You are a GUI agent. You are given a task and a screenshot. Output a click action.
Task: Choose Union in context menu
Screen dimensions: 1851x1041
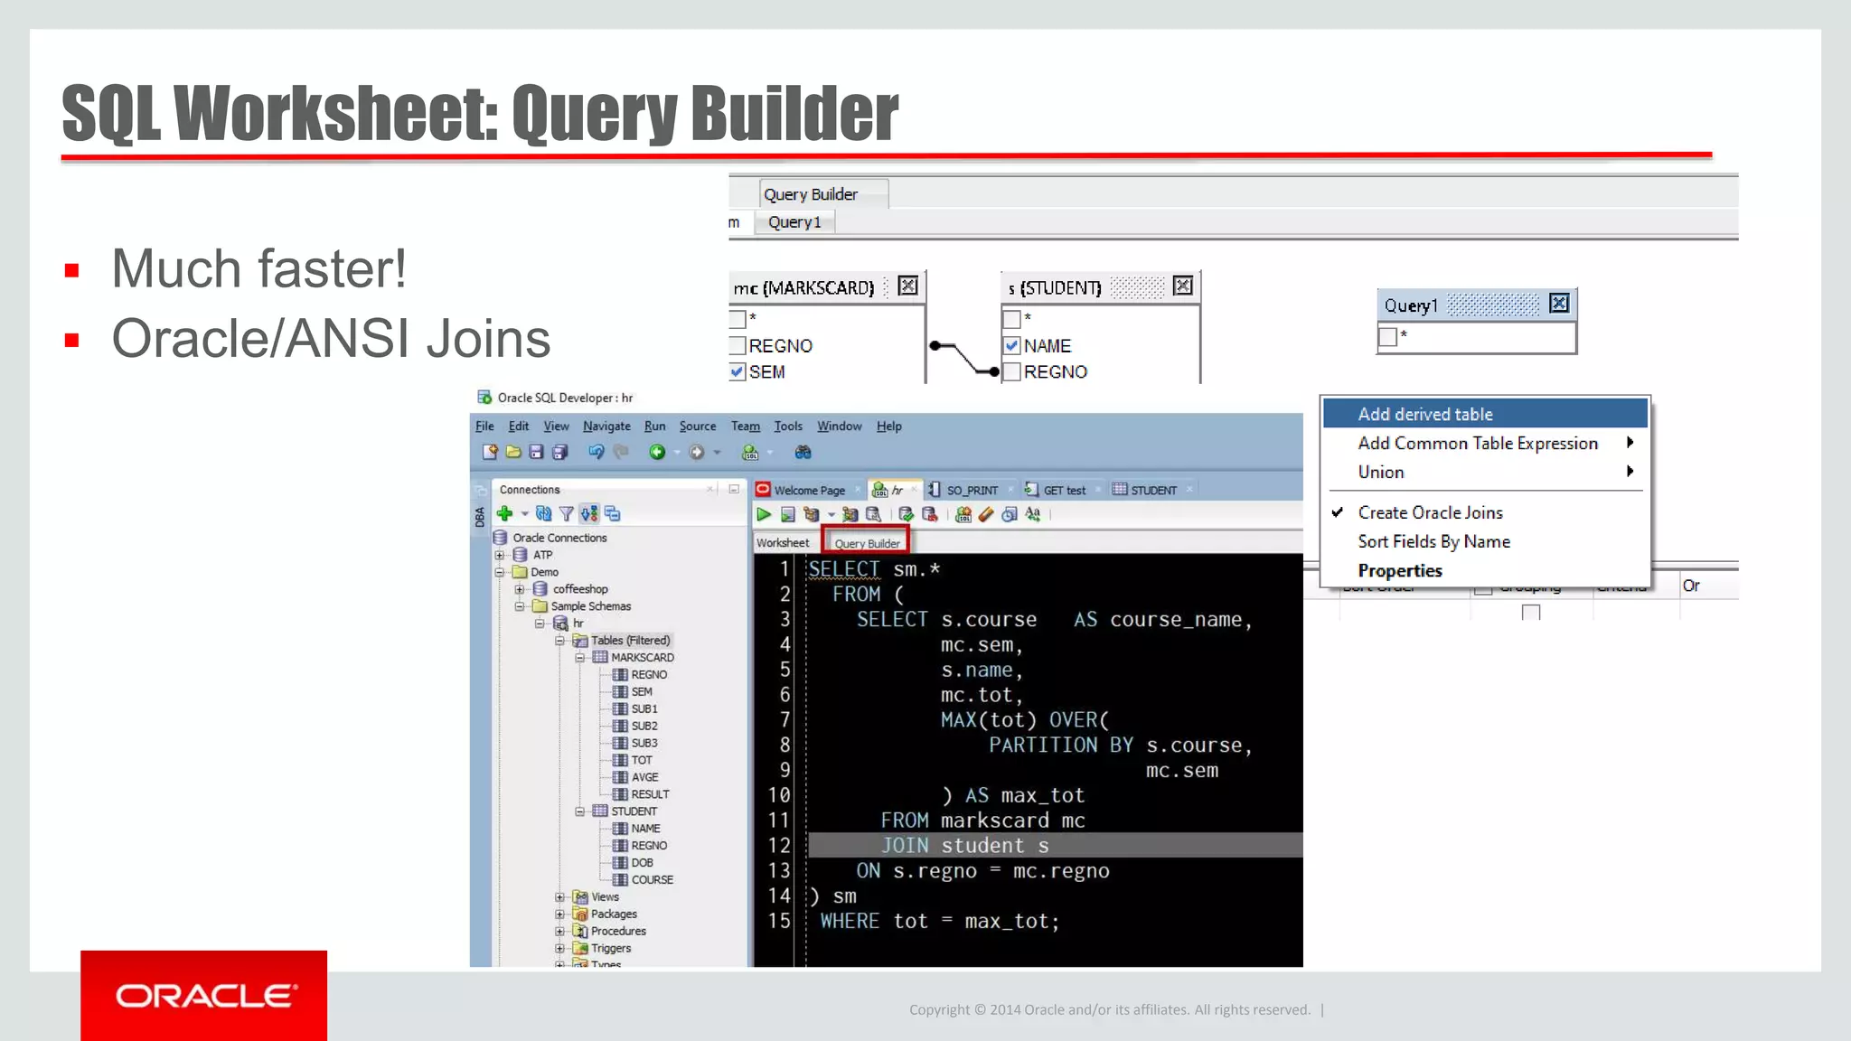click(1485, 472)
